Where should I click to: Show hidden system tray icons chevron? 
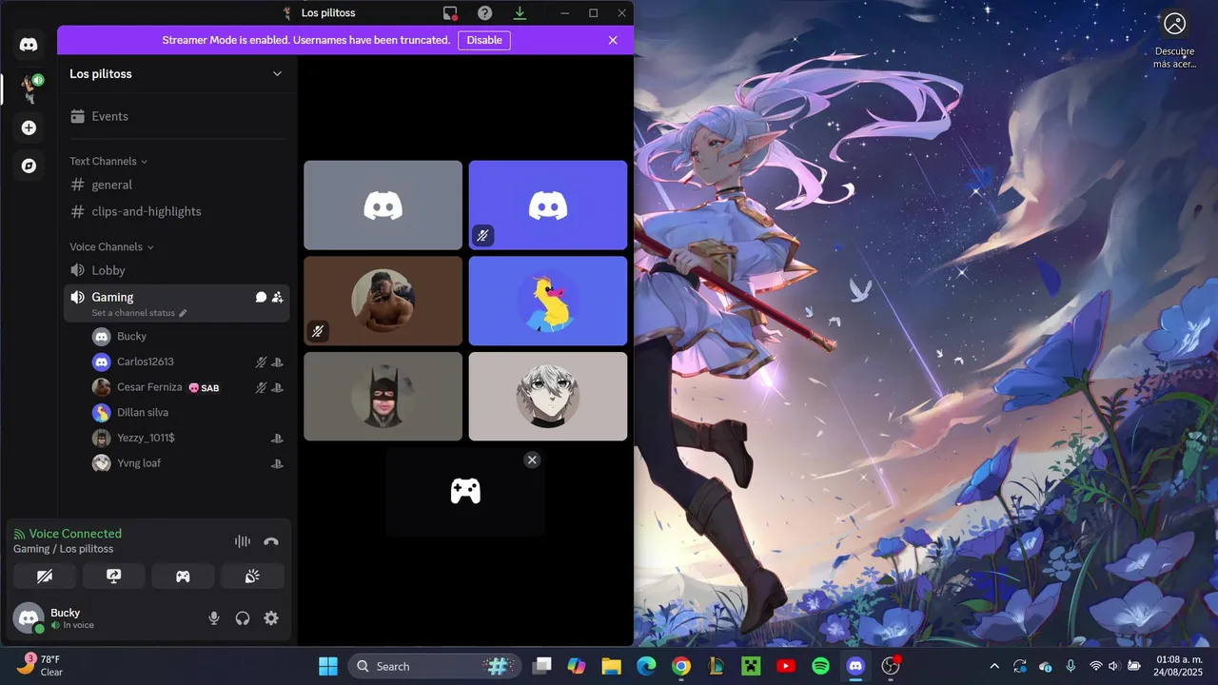(x=994, y=666)
